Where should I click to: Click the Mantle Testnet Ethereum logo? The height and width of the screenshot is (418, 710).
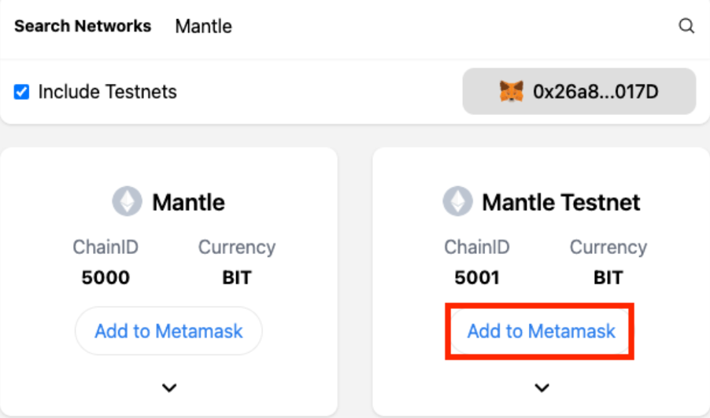point(458,201)
